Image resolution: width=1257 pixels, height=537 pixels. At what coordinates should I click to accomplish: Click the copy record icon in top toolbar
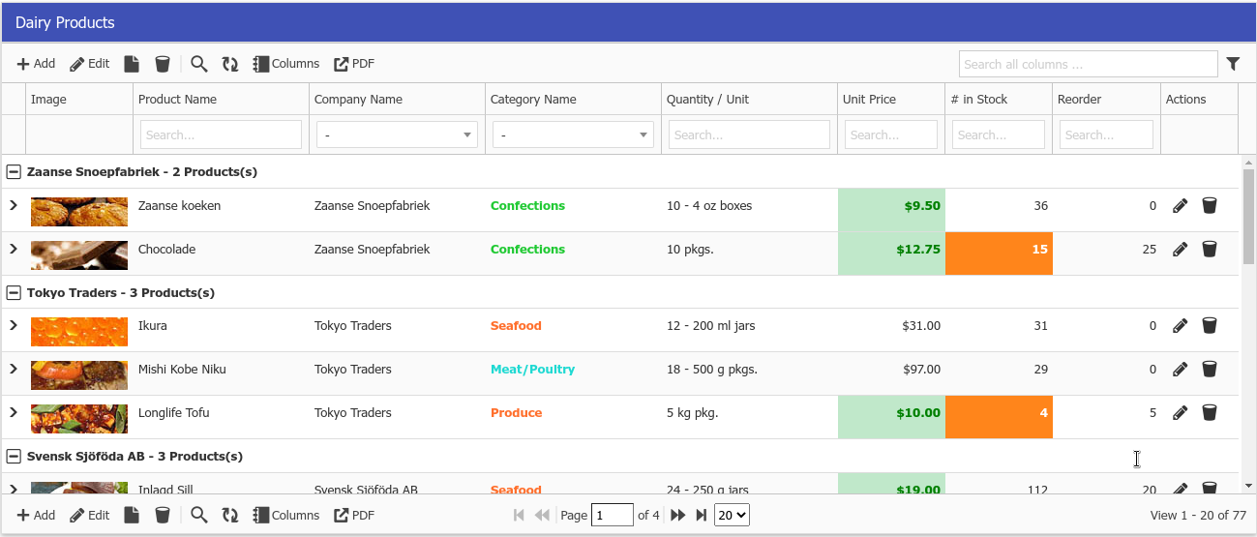coord(132,64)
